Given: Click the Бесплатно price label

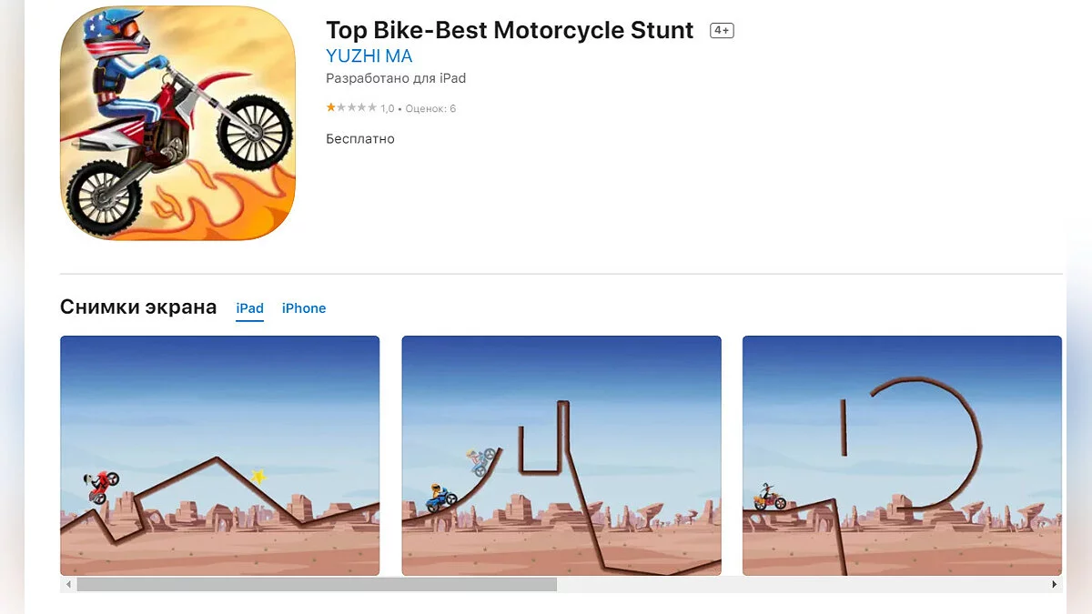Looking at the screenshot, I should coord(360,139).
